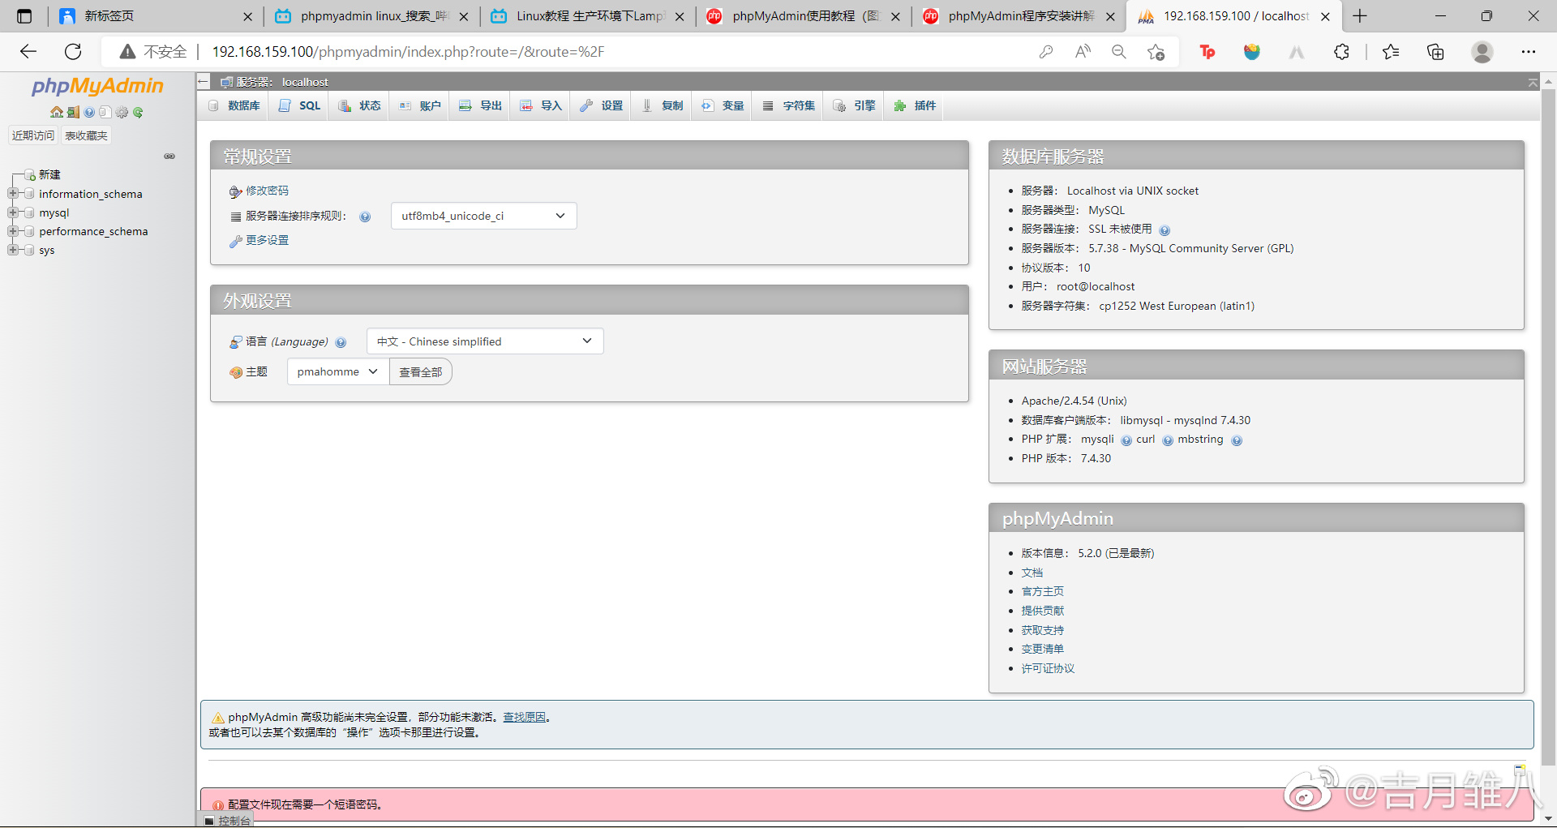
Task: Open the 获取支持 link
Action: click(x=1043, y=630)
